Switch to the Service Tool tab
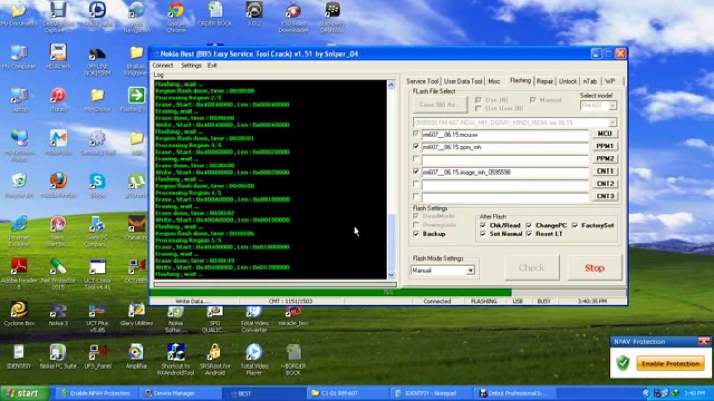714x401 pixels. (x=422, y=81)
